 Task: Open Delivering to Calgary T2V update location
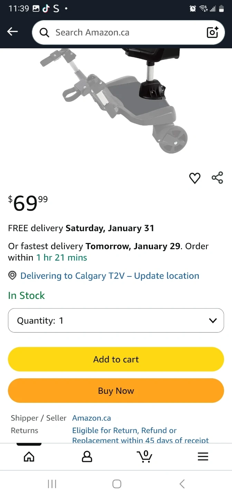tap(110, 276)
